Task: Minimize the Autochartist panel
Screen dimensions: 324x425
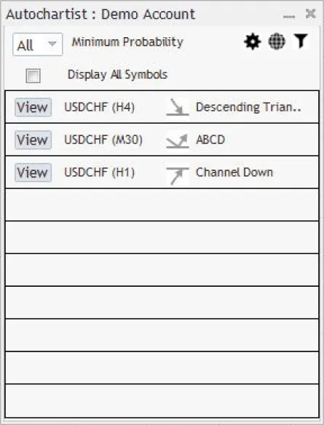Action: tap(289, 16)
